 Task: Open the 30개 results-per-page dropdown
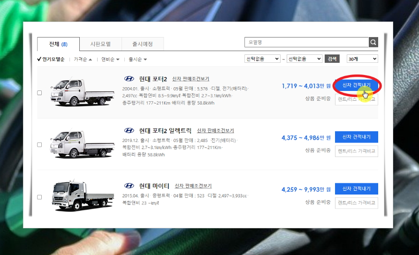362,59
